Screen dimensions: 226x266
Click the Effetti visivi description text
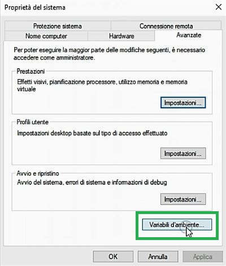102,85
